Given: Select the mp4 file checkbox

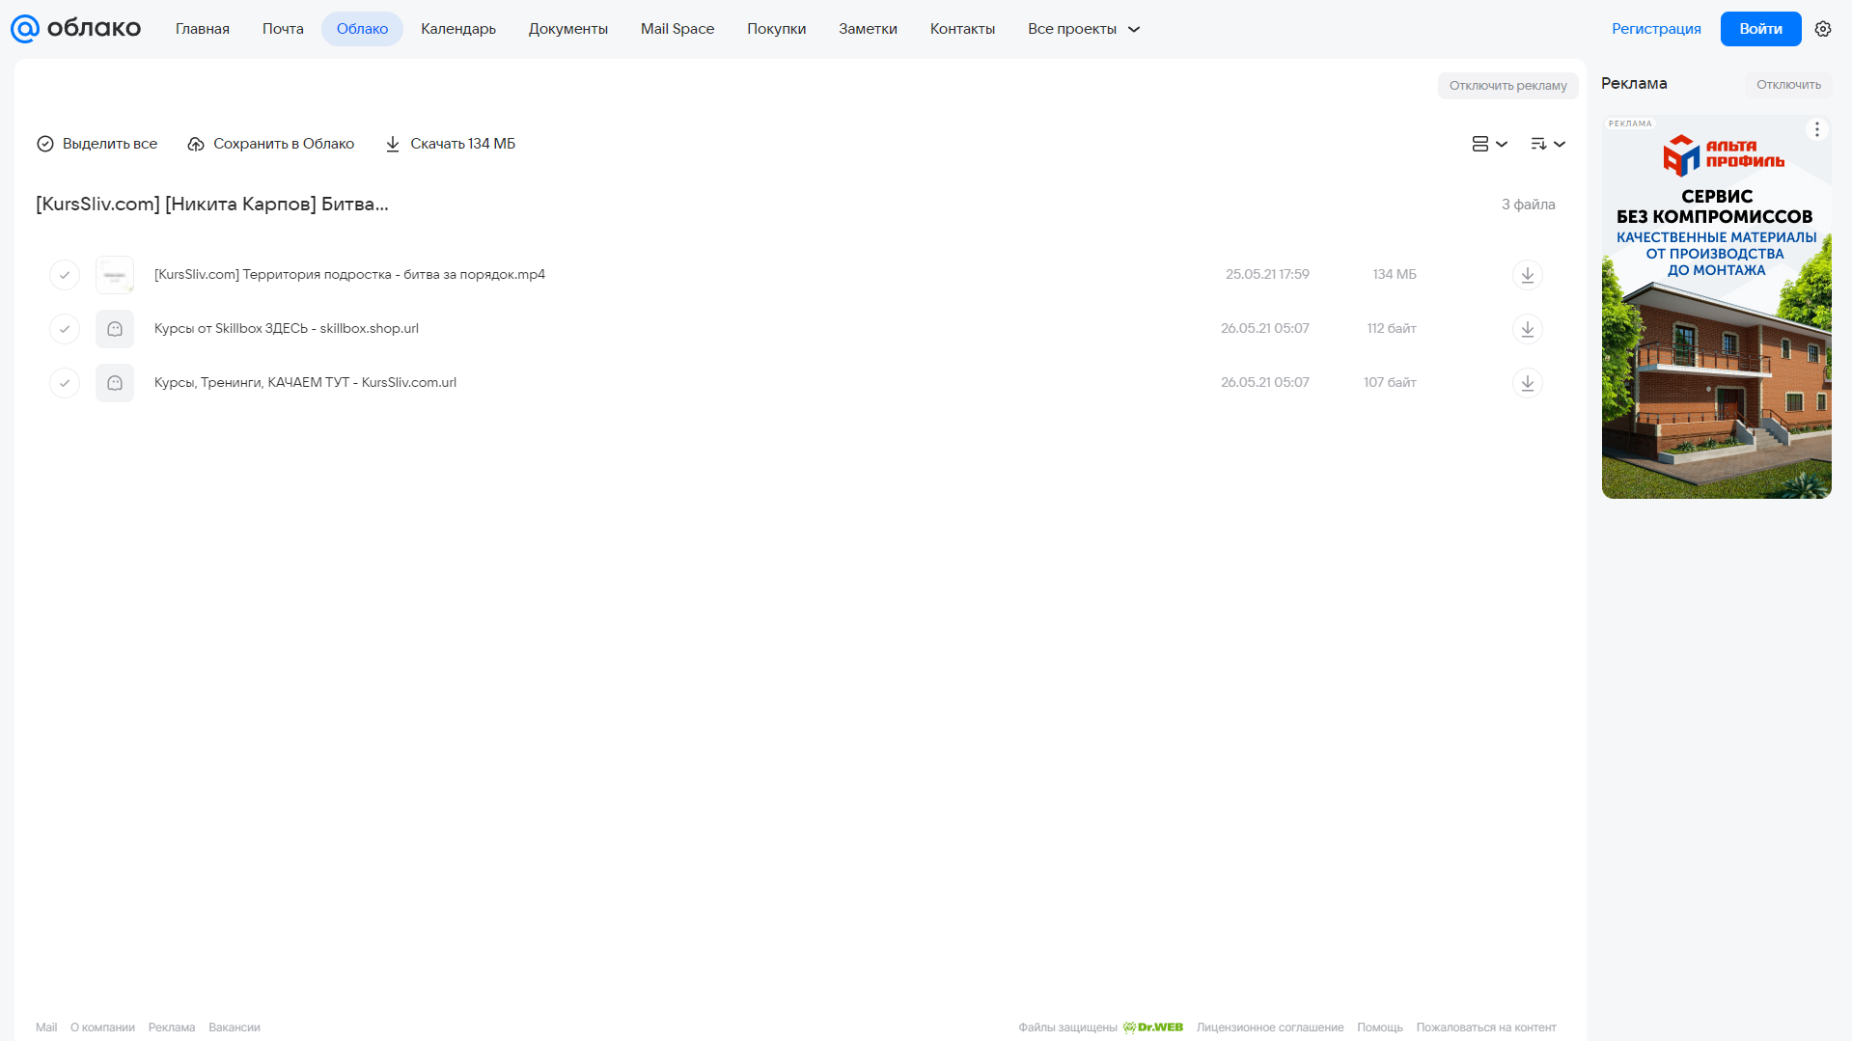Looking at the screenshot, I should pos(65,275).
